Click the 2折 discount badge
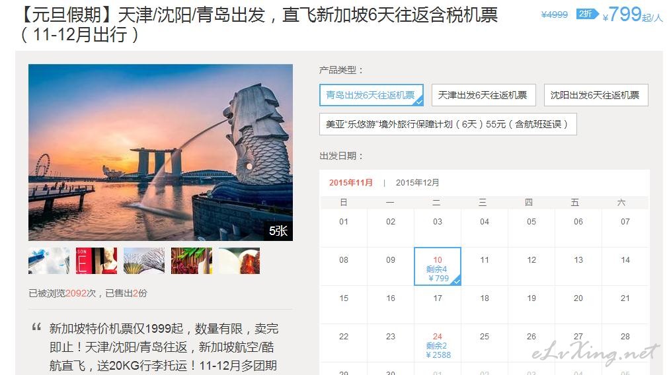Screen dimensions: 667x375 point(587,14)
